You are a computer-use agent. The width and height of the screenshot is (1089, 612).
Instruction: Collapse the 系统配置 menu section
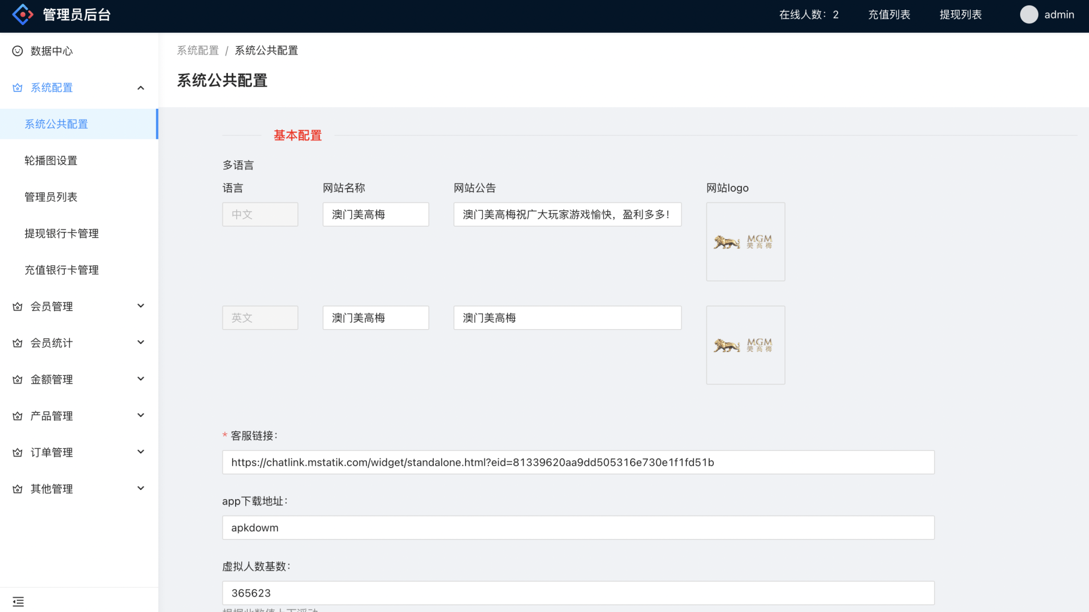click(141, 87)
